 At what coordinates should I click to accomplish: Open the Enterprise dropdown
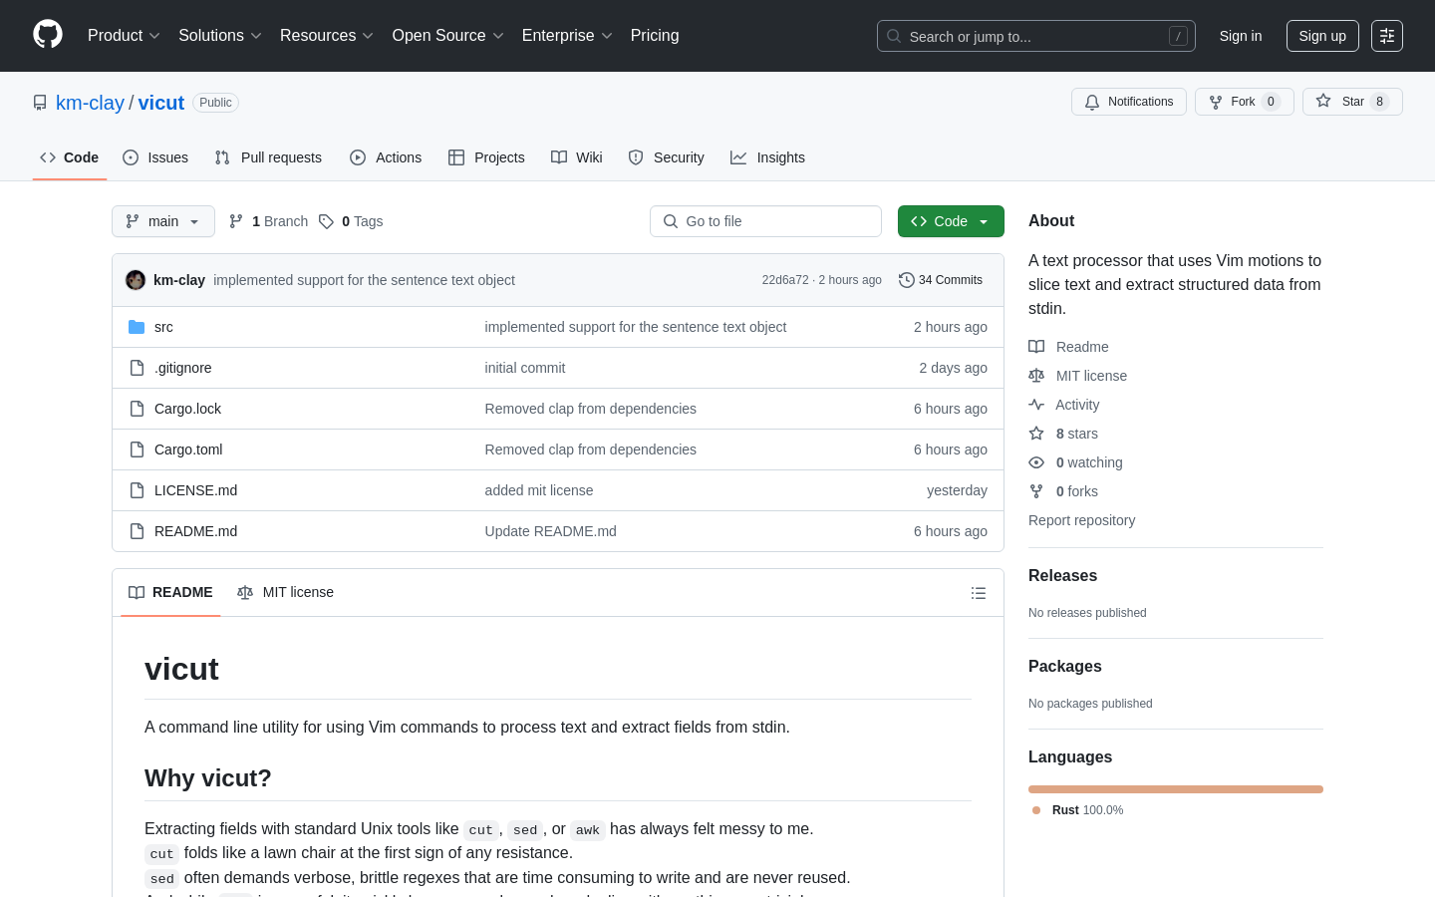567,36
